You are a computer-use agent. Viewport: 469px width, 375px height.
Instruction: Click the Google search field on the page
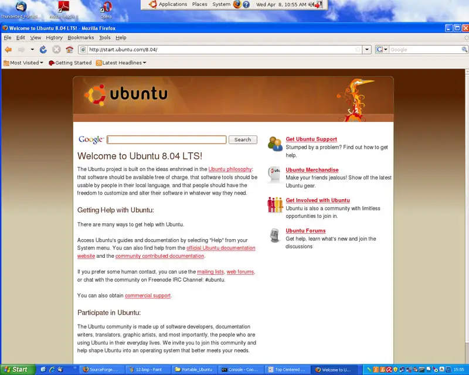coord(166,139)
